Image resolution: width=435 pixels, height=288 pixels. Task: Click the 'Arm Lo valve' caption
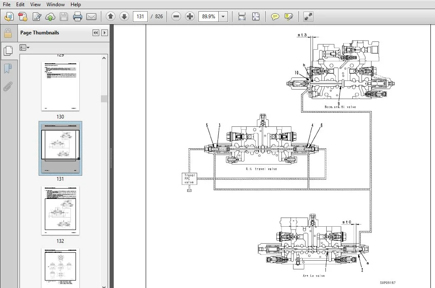coord(314,276)
